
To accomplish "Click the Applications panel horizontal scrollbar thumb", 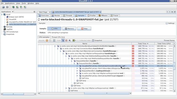I will (x=13, y=94).
